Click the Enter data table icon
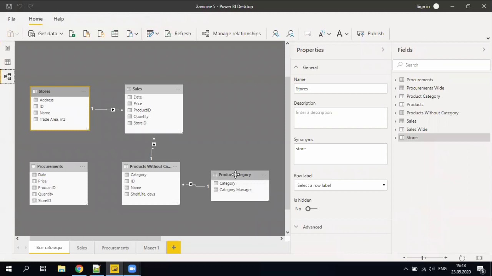Image resolution: width=492 pixels, height=276 pixels. tap(115, 34)
